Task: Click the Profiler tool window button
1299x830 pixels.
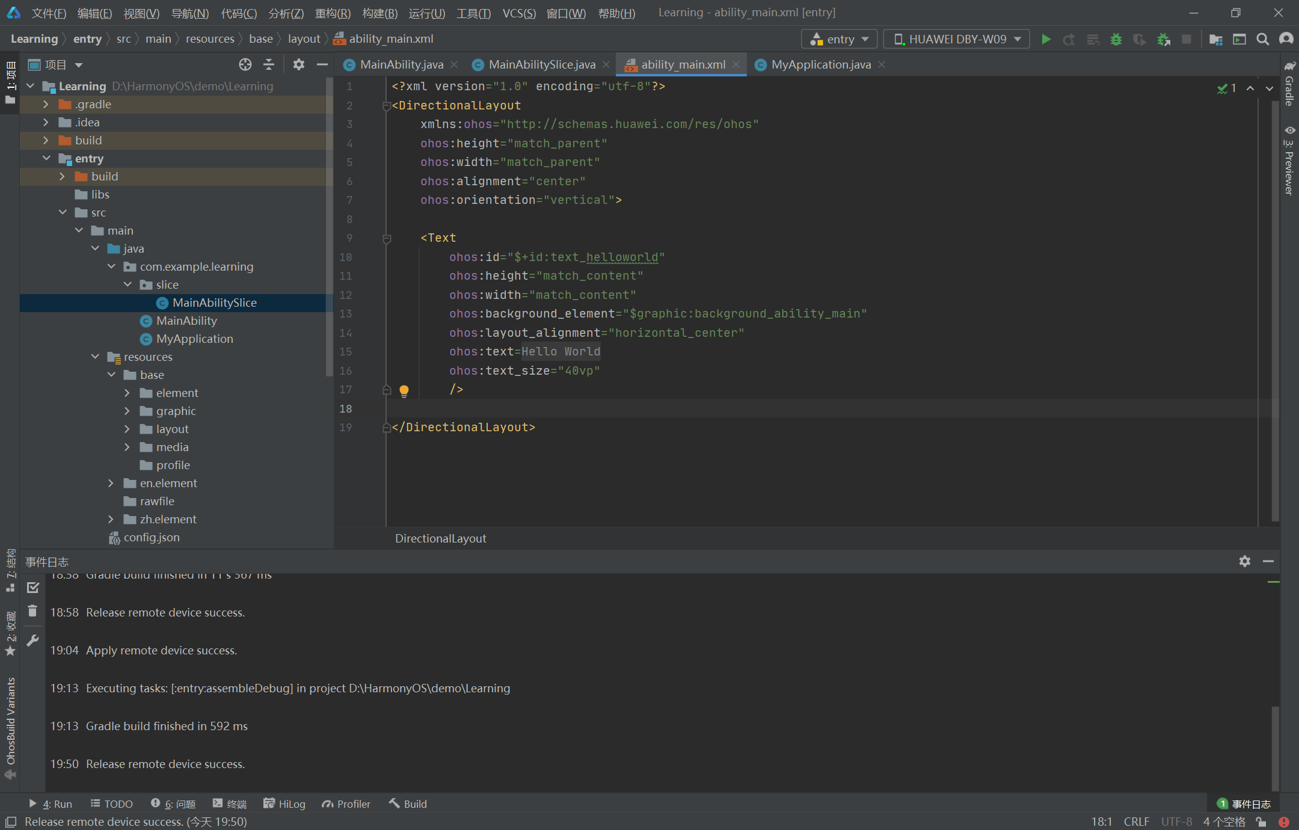Action: coord(346,804)
